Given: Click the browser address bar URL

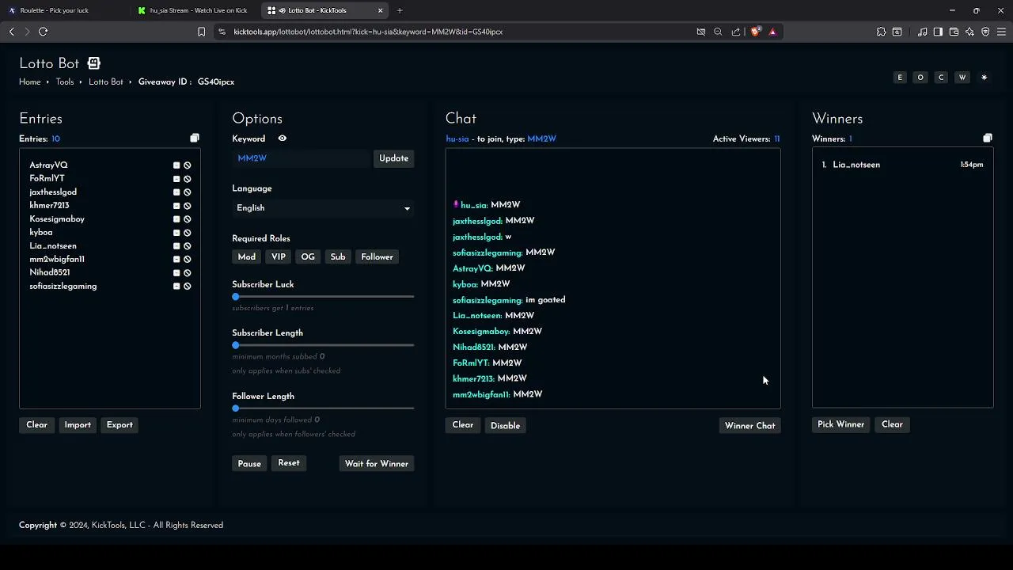Looking at the screenshot, I should pos(368,32).
